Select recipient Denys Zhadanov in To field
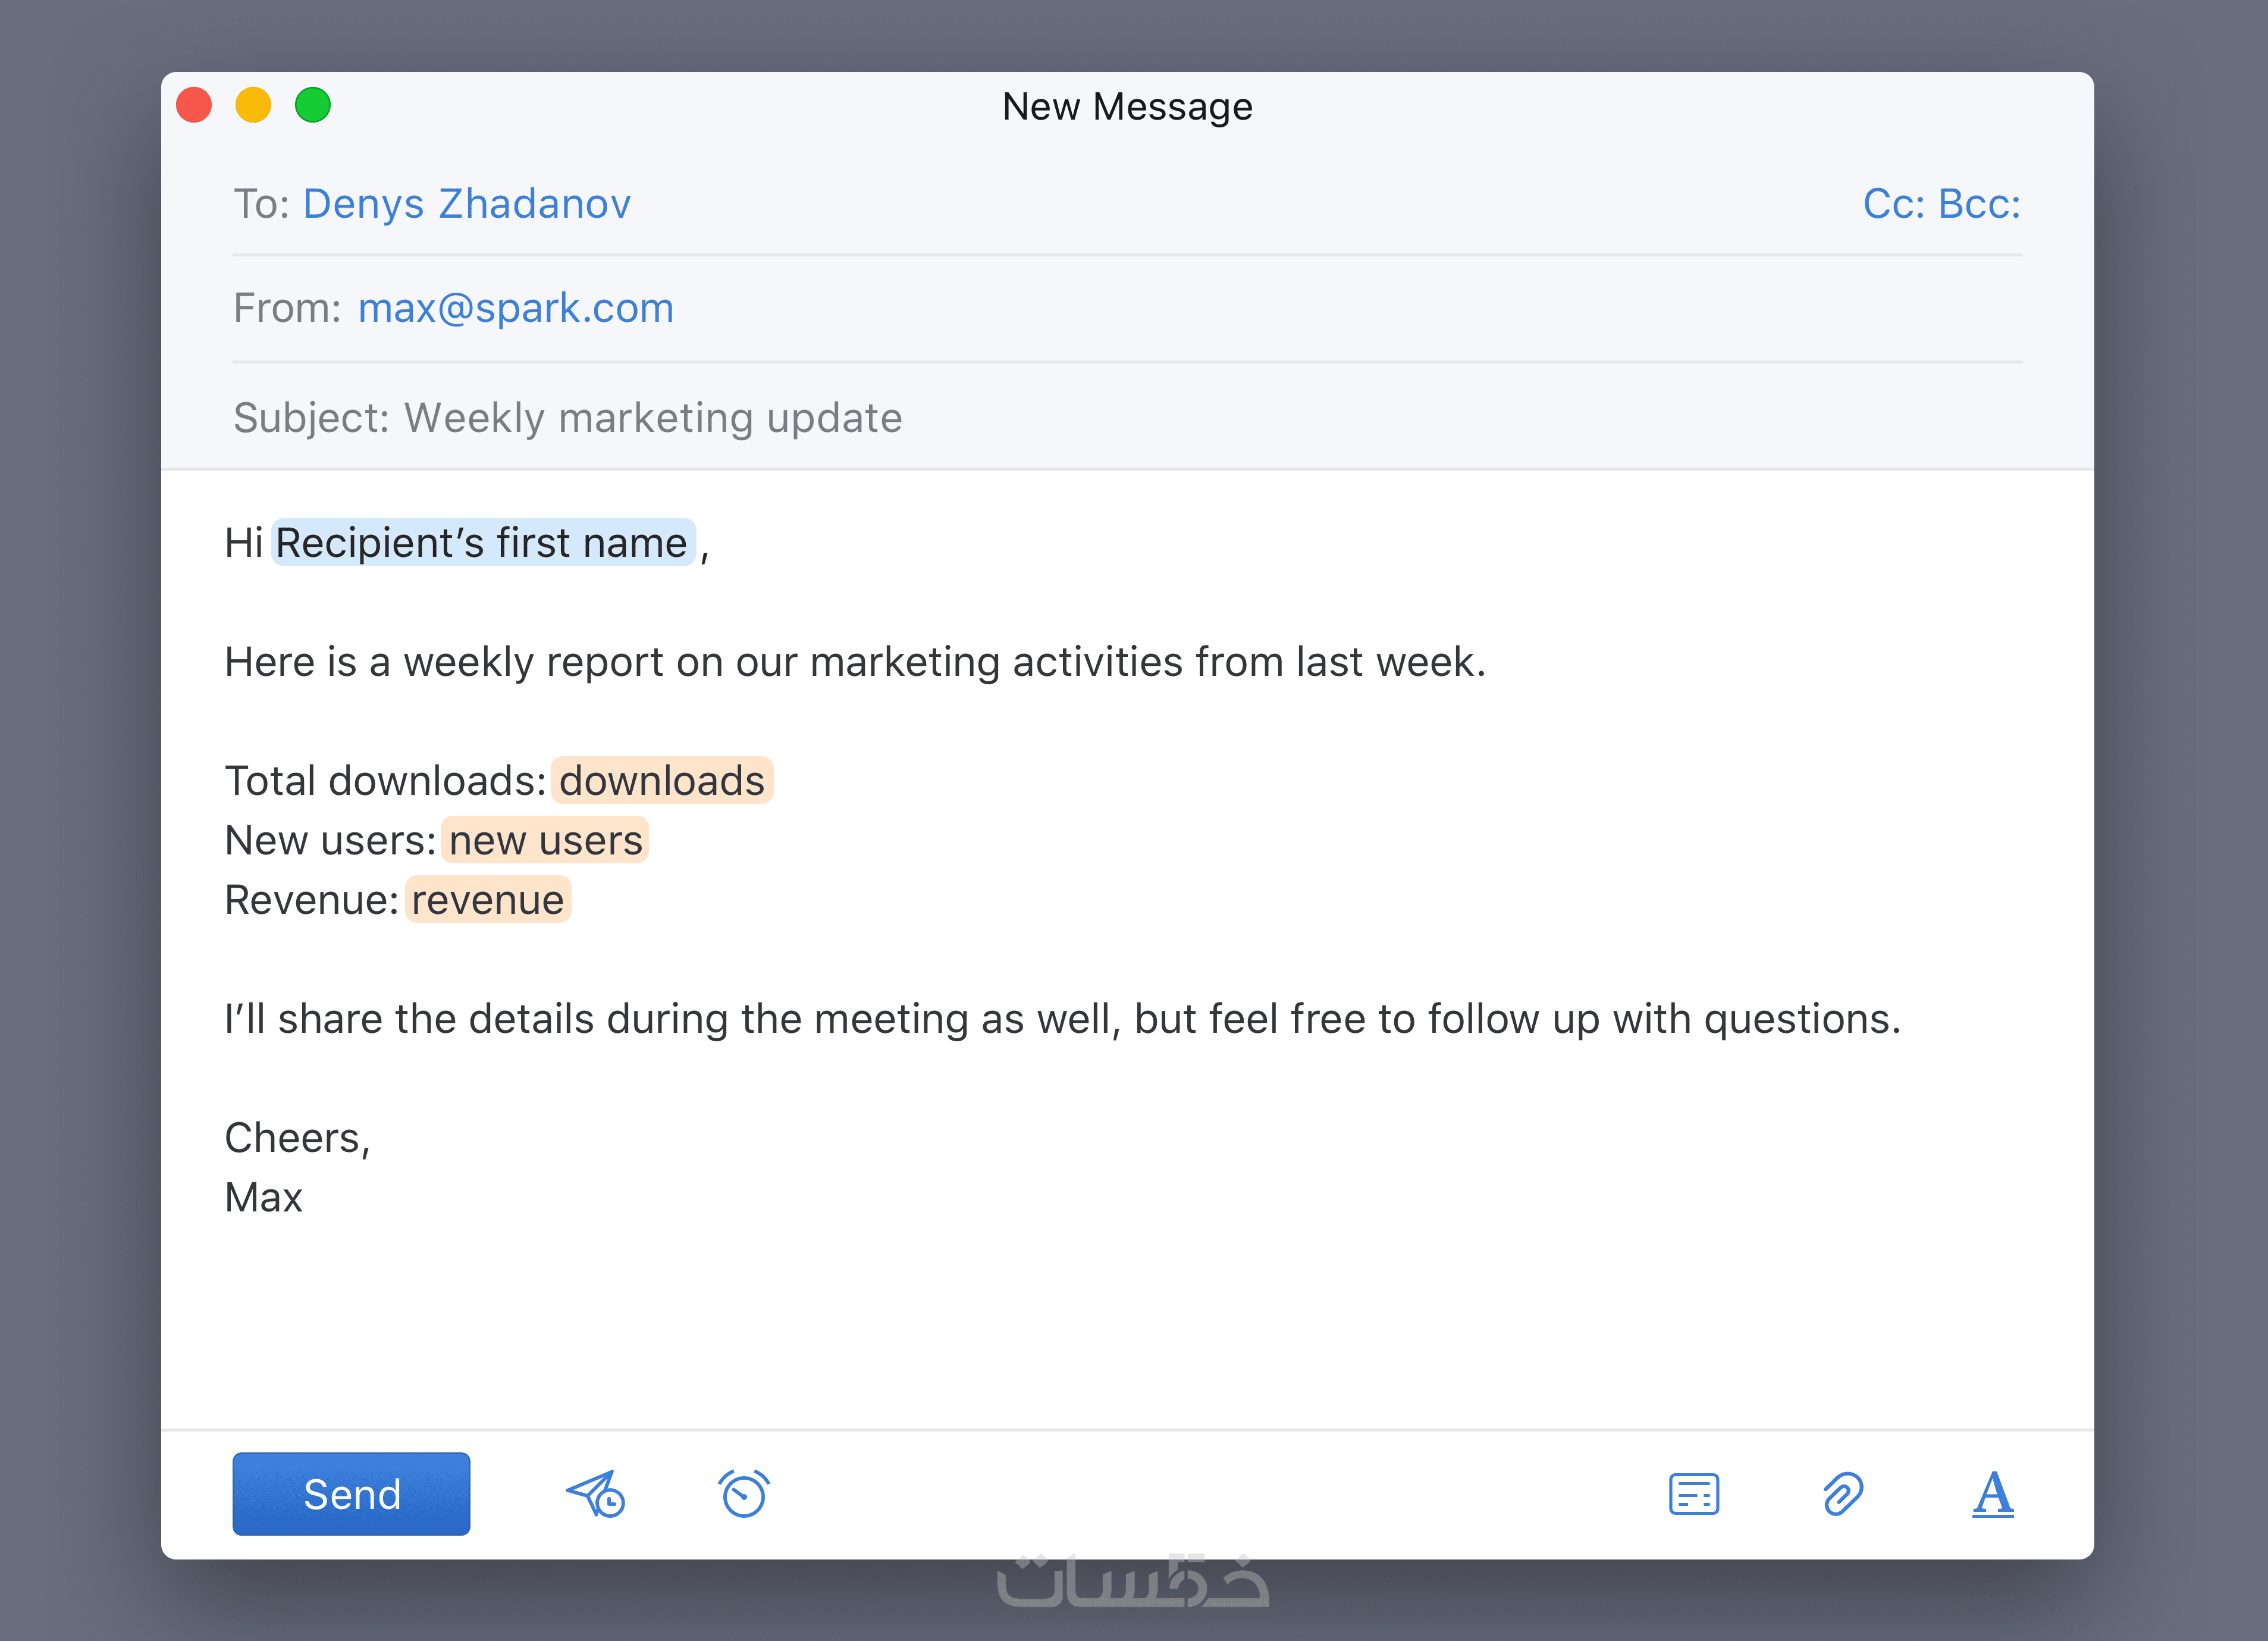 (467, 204)
